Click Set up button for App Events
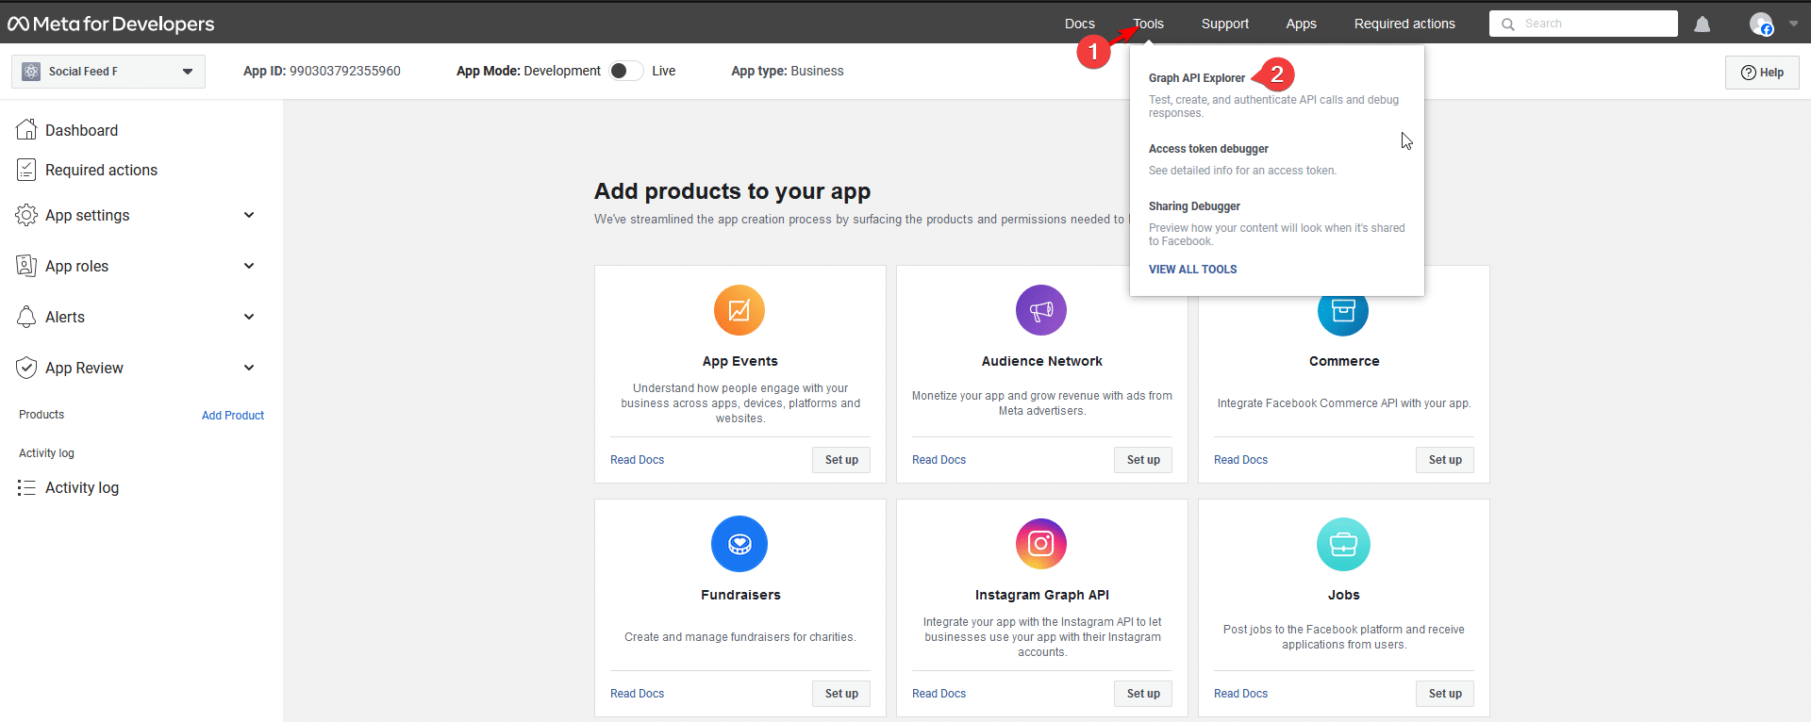The image size is (1811, 722). point(841,460)
